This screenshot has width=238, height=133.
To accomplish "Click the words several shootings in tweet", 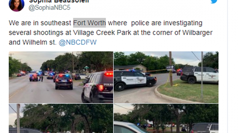I will point(36,33).
